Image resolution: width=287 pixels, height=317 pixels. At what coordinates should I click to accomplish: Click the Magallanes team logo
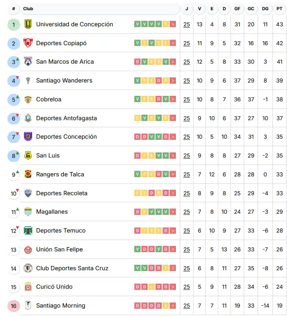click(x=27, y=212)
